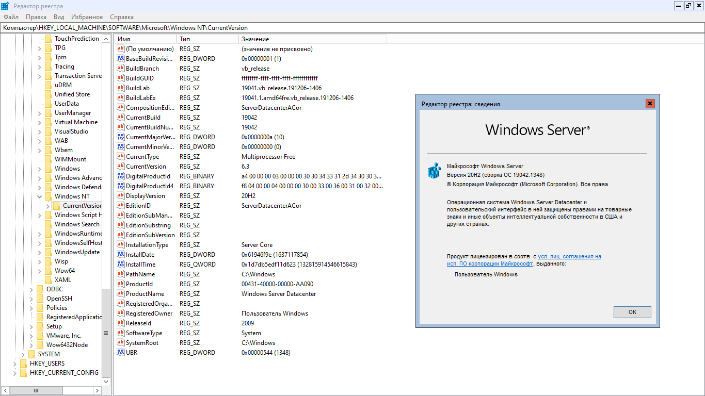Open the Файл menu
Screen dimensions: 705x396
pos(11,17)
